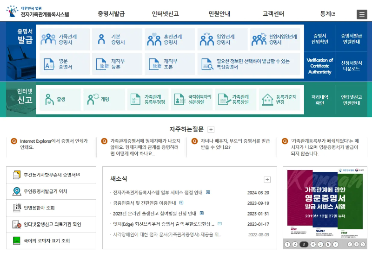This screenshot has width=372, height=253.
Task: Click document icon beside 금융인증서 notice
Action: (181, 202)
